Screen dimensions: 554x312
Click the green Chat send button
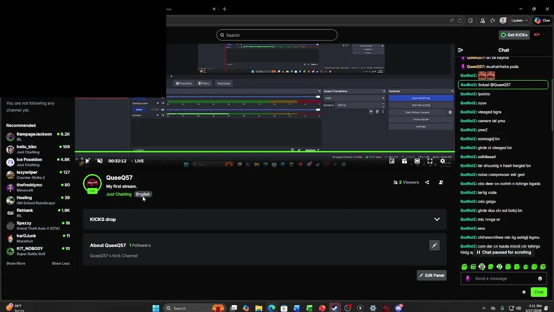tap(539, 292)
